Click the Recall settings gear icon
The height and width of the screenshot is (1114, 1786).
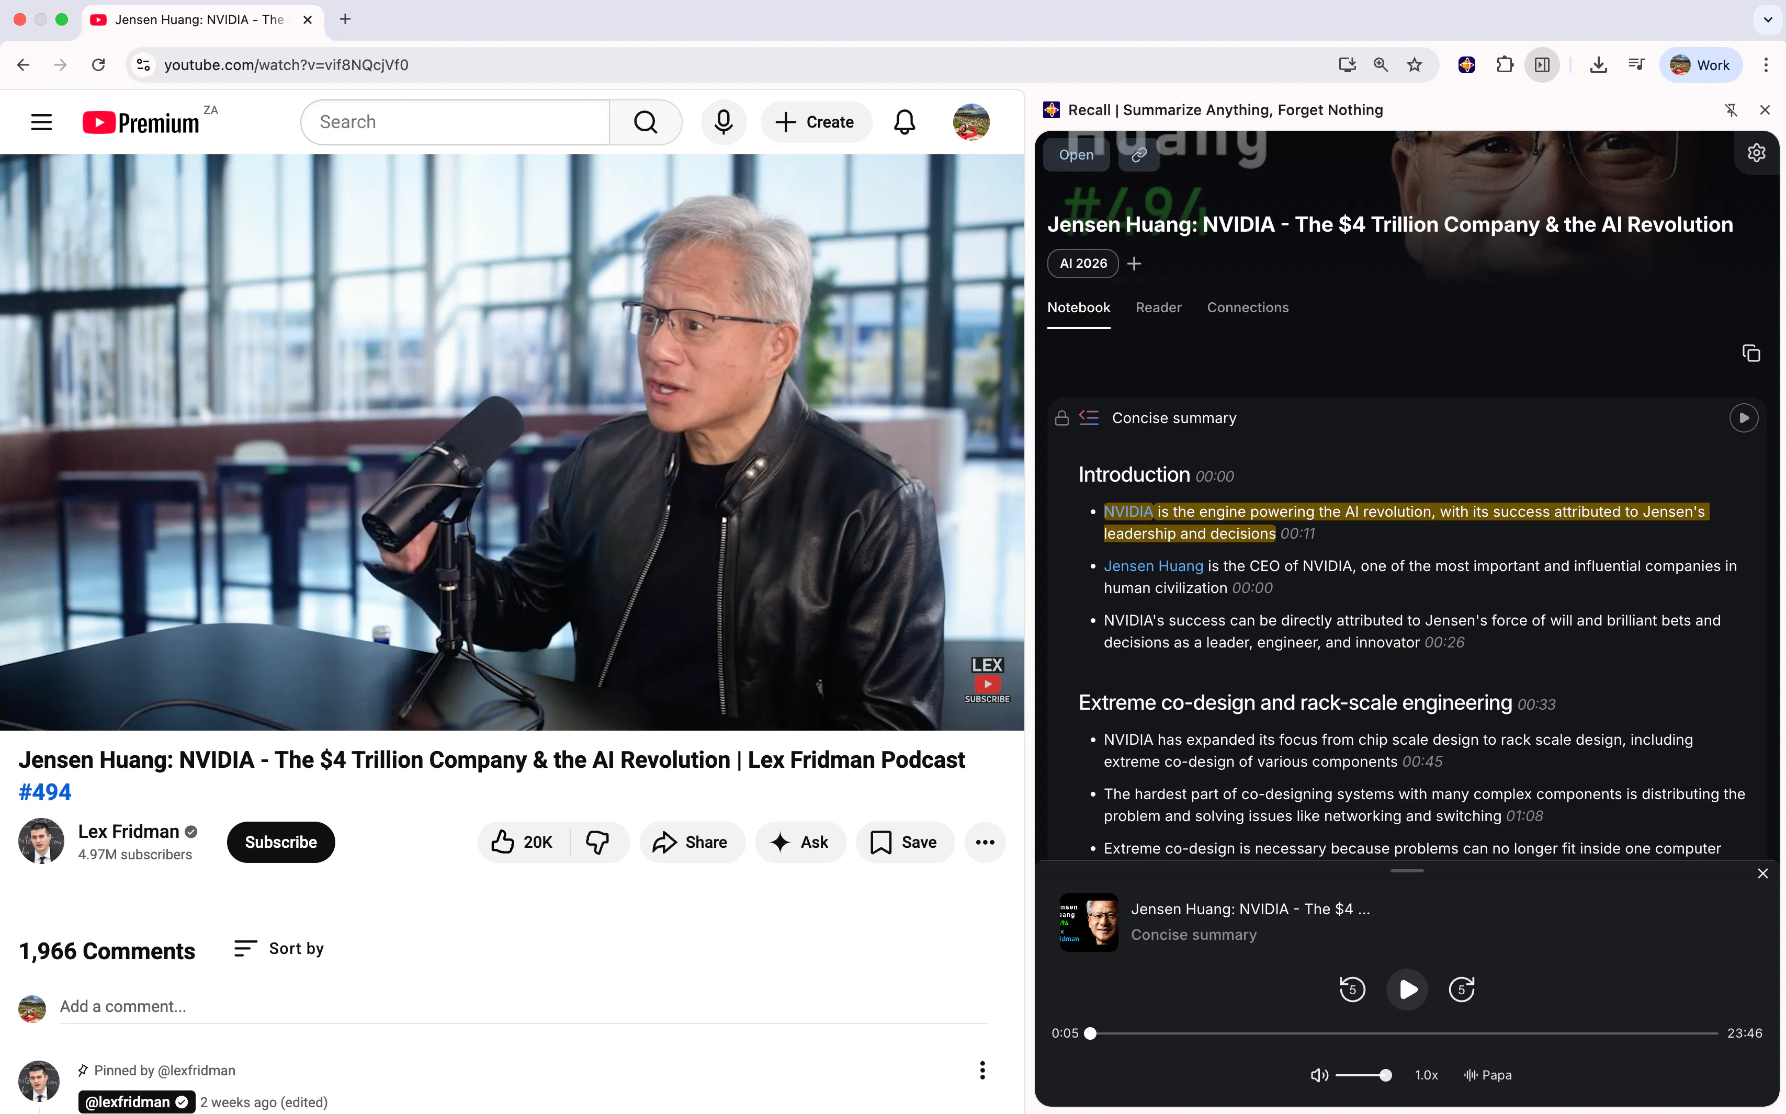coord(1756,153)
